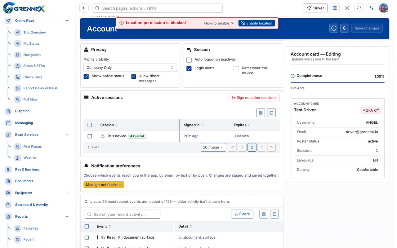
Task: Select all sessions with header checkbox
Action: 90,125
